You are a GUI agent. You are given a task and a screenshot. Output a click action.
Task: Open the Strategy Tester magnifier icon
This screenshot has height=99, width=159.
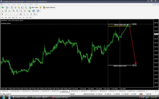[26, 7]
